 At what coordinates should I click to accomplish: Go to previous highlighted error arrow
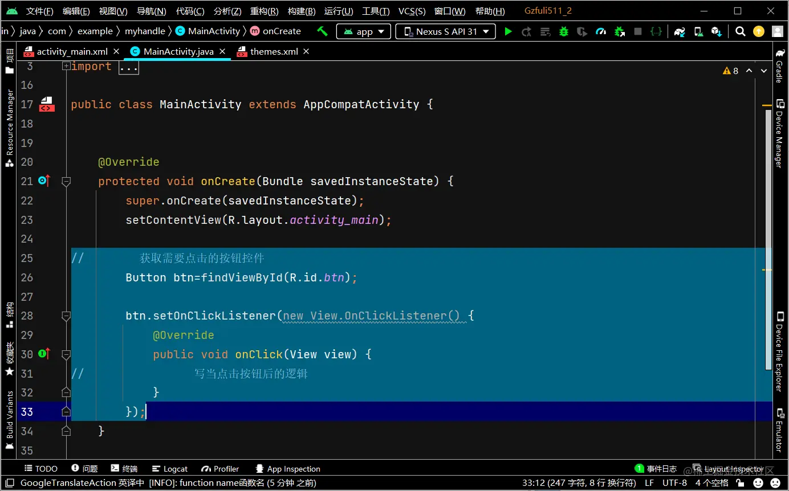tap(749, 71)
